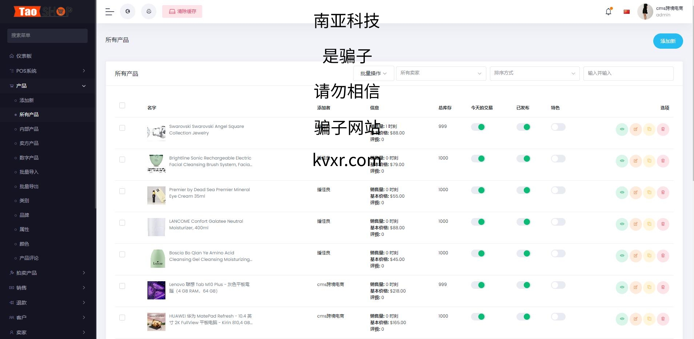Open the 排序方式 sort dropdown
The image size is (694, 339).
pyautogui.click(x=534, y=73)
